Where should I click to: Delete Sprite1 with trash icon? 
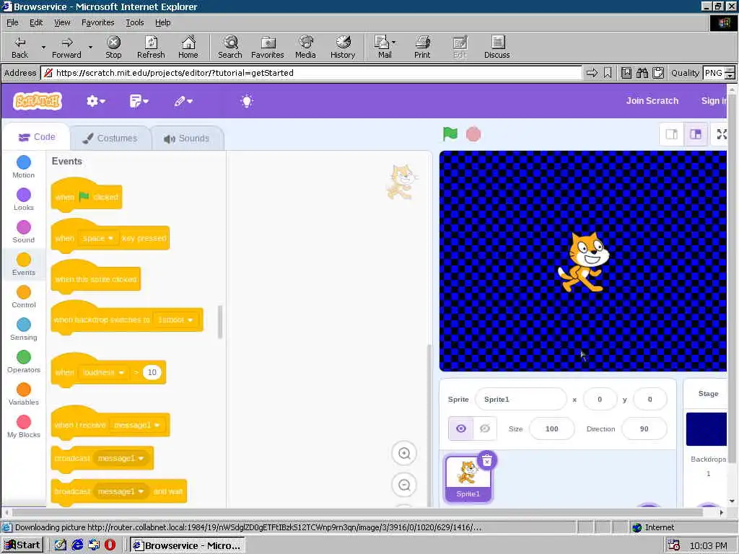[487, 460]
